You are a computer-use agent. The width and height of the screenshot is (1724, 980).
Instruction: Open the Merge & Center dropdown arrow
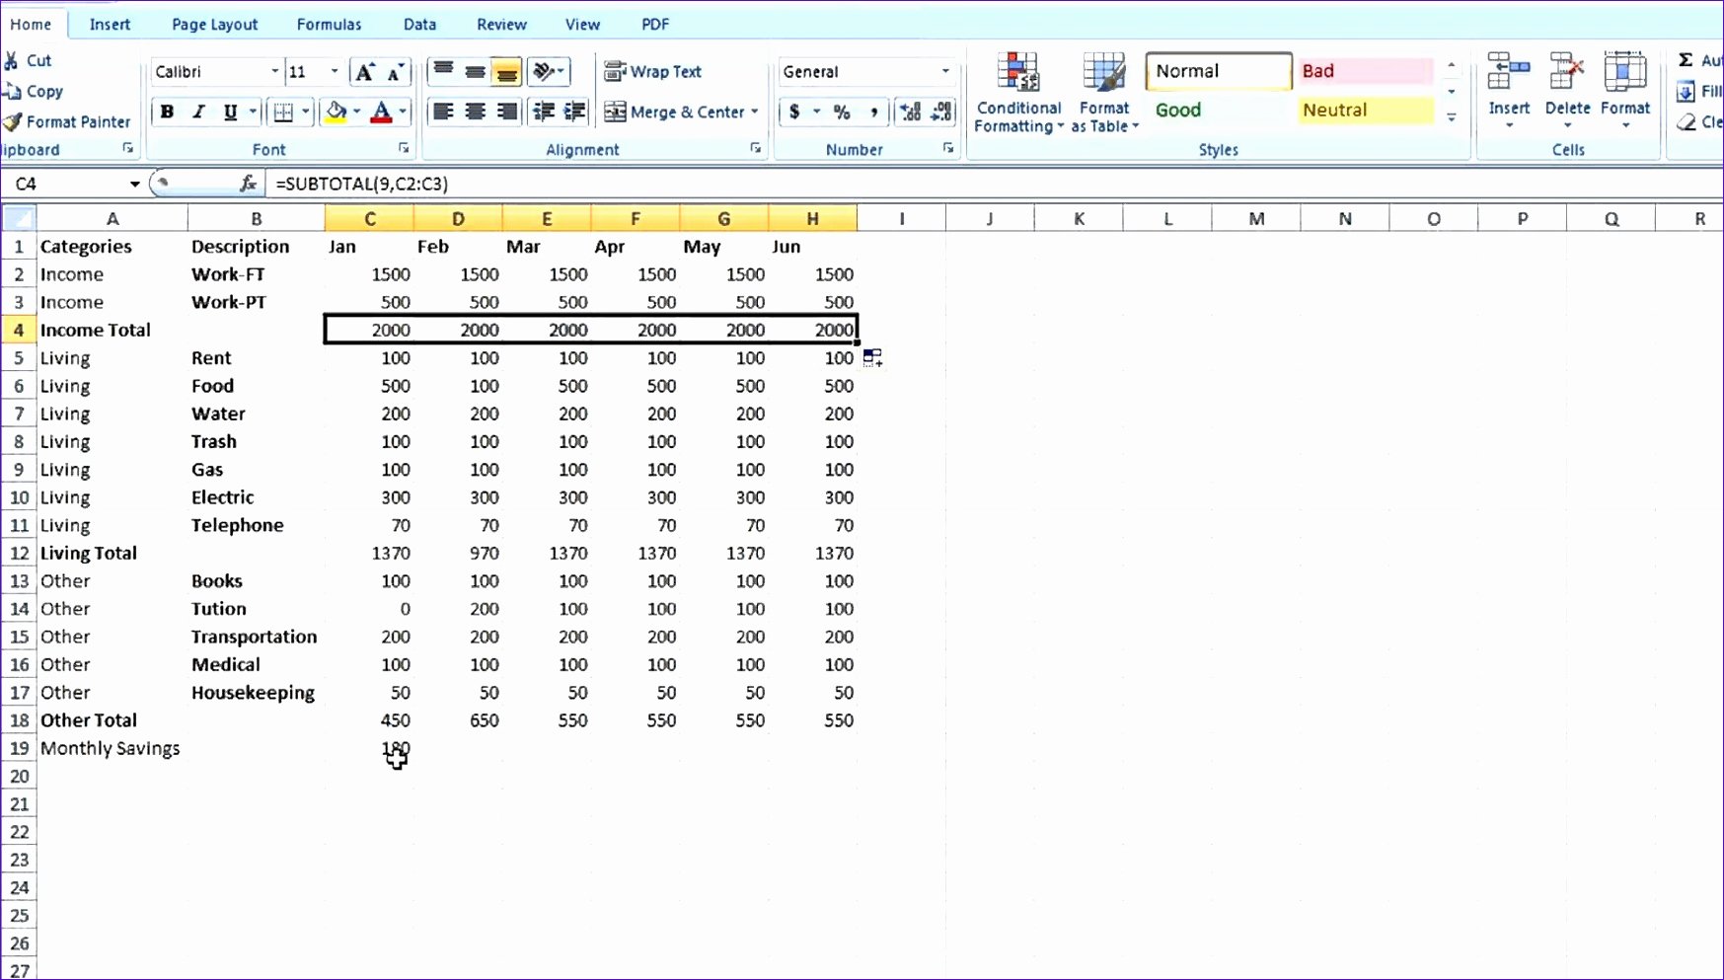point(755,112)
